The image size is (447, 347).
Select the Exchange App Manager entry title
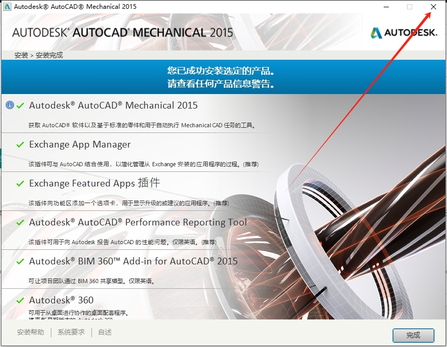(x=80, y=144)
